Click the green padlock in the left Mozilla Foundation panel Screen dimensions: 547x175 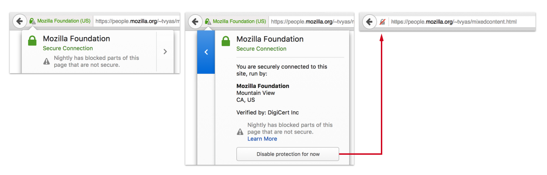(32, 41)
